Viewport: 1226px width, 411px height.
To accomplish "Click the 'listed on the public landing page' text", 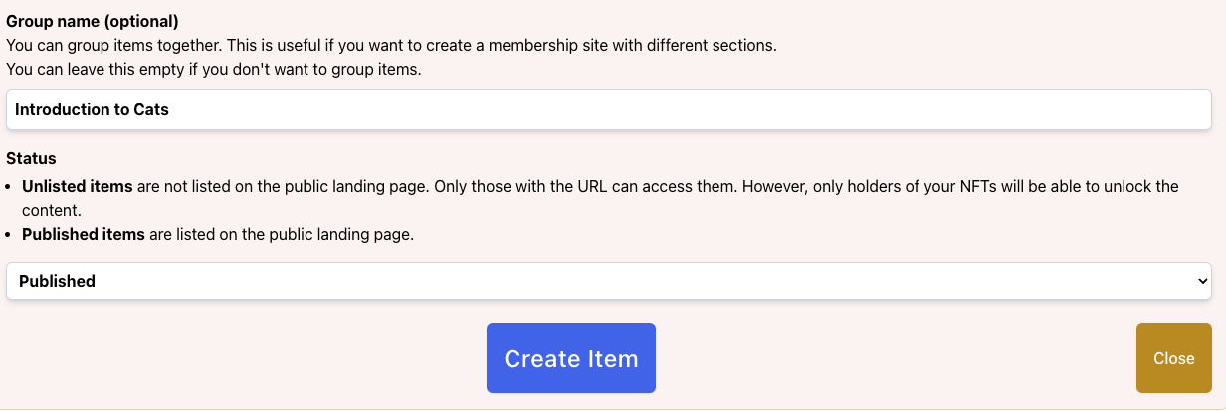I will 295,235.
